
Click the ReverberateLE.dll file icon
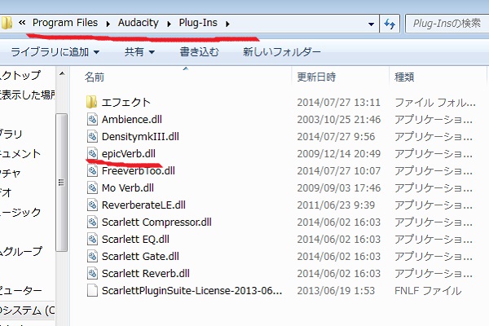click(92, 205)
